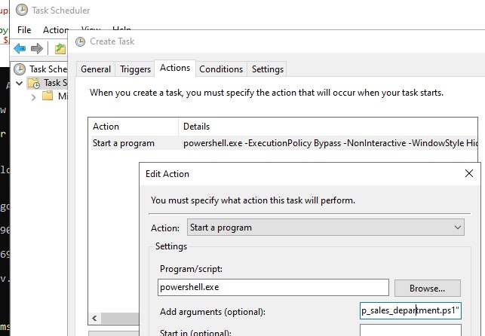The image size is (485, 336).
Task: Click the Task Scheduler title bar clock icon
Action: pyautogui.click(x=22, y=11)
